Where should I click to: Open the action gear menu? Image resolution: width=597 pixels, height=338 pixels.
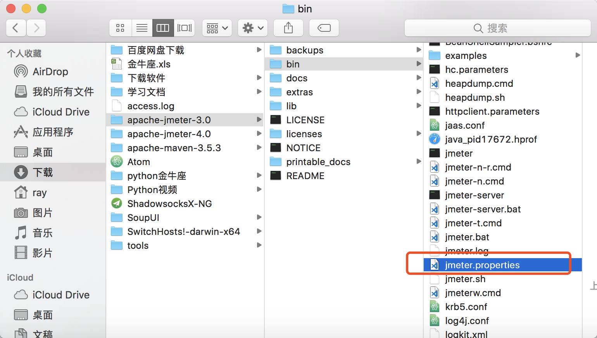[253, 28]
